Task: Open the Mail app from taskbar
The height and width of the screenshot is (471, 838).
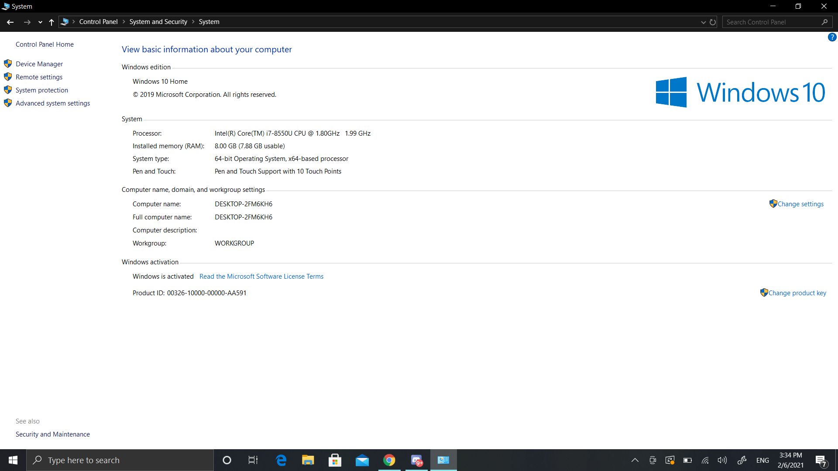Action: pos(362,460)
